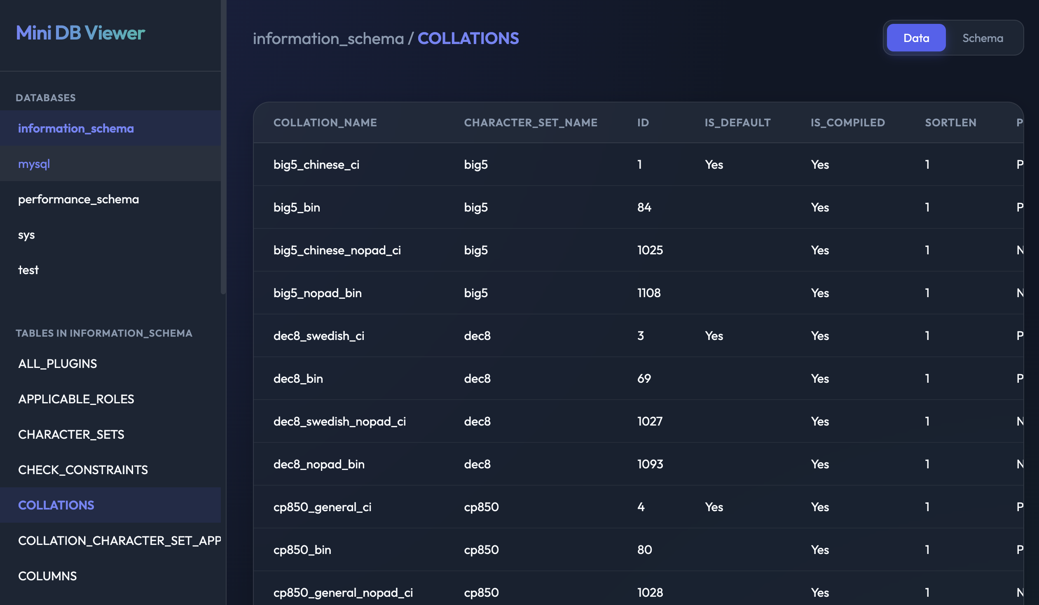Viewport: 1039px width, 605px height.
Task: Click the SORTLEN column header
Action: [950, 123]
